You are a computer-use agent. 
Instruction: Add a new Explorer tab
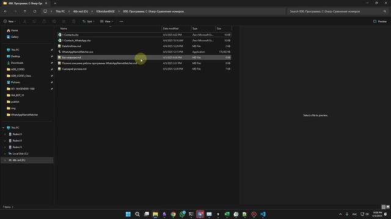pos(55,4)
